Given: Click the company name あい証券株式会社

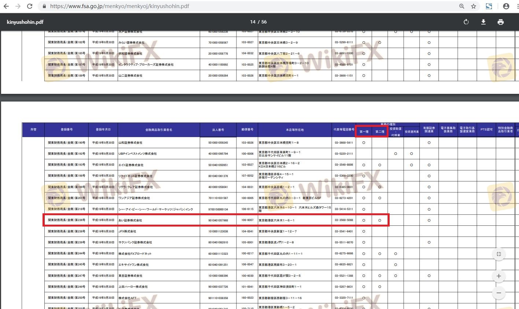Looking at the screenshot, I should tap(130, 220).
